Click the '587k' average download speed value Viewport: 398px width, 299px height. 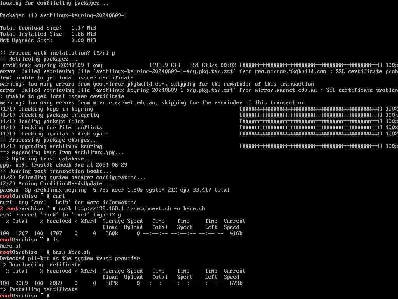coord(112,283)
